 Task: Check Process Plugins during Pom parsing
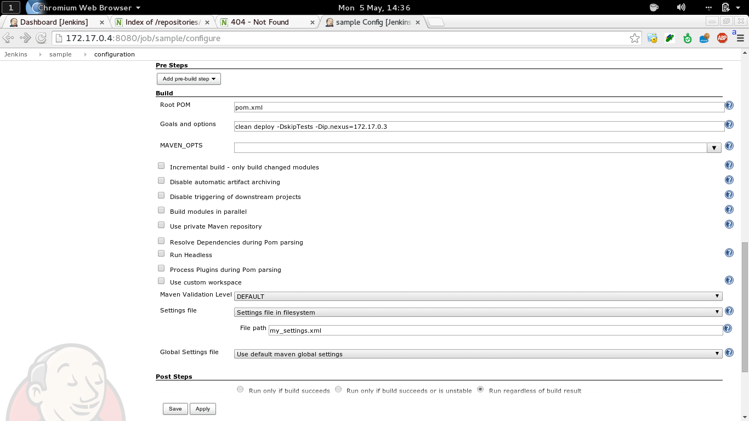(161, 268)
